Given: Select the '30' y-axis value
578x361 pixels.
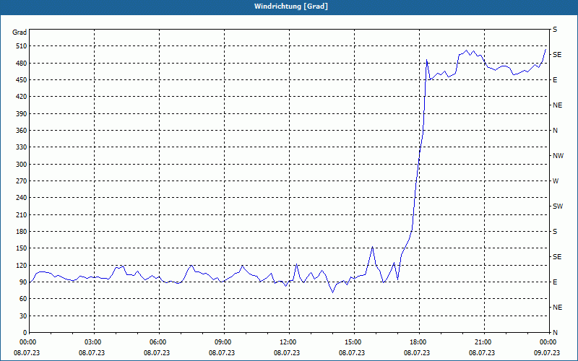Looking at the screenshot, I should click(24, 316).
